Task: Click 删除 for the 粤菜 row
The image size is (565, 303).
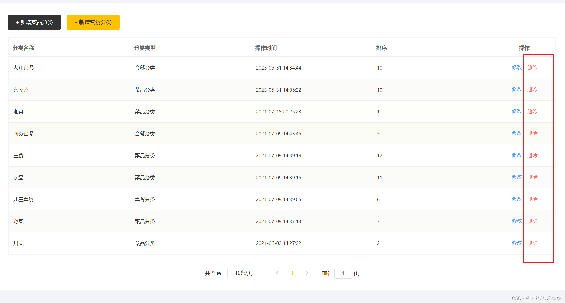Action: pyautogui.click(x=532, y=221)
